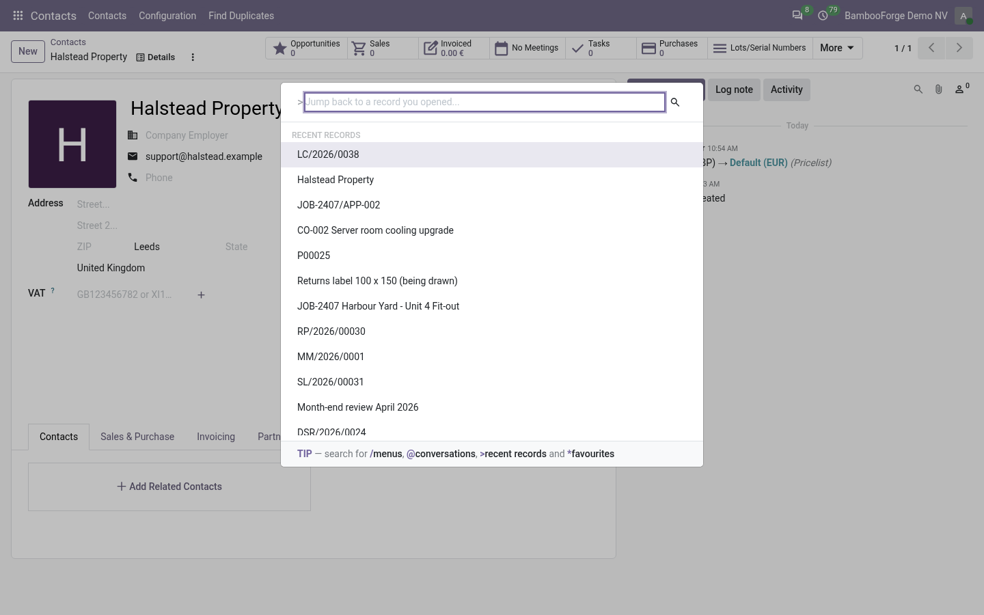This screenshot has width=984, height=615.
Task: Open the activities clock icon
Action: [823, 15]
